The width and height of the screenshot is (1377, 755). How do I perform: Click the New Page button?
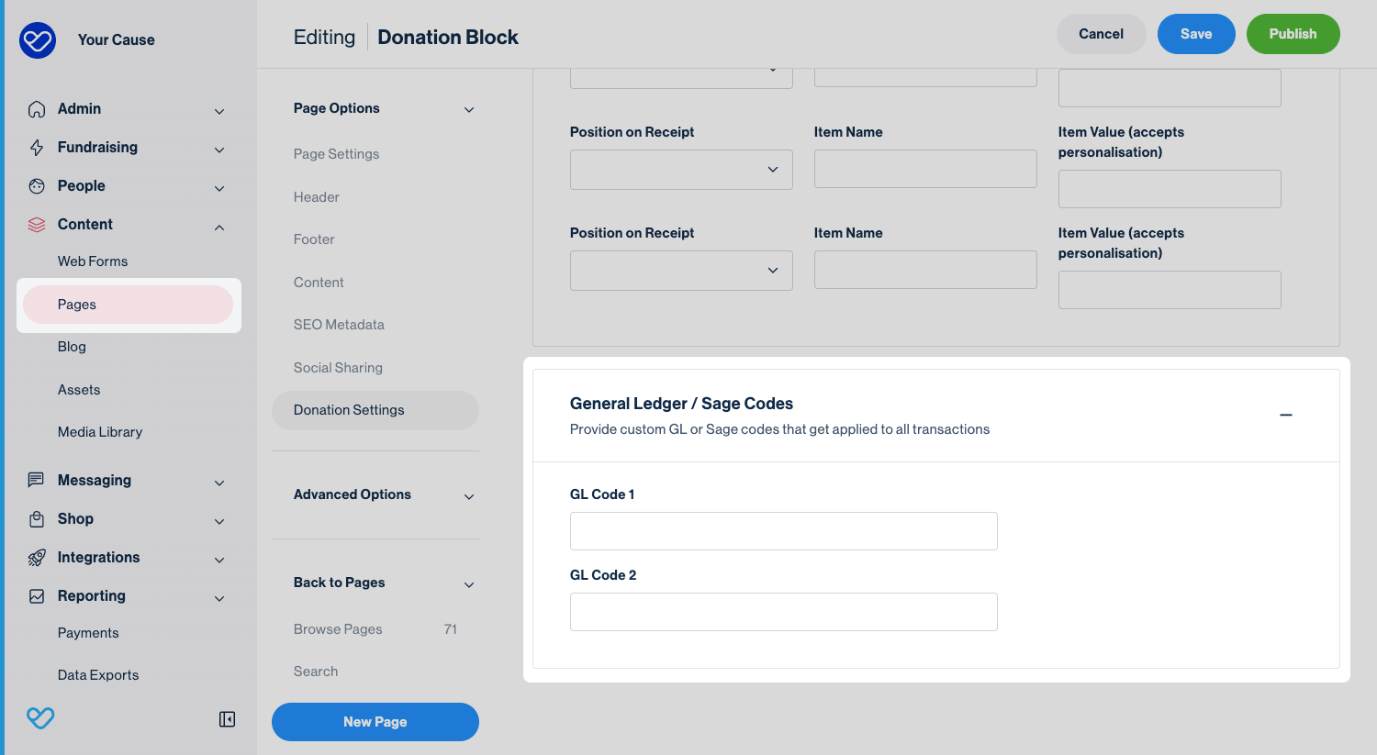tap(375, 722)
